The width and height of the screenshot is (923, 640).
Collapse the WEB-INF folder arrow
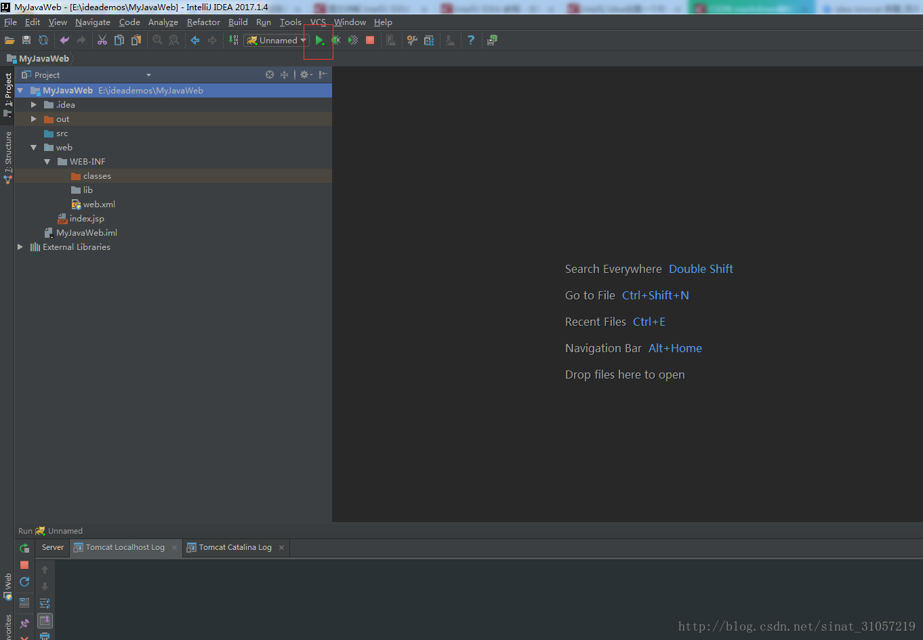(x=47, y=162)
